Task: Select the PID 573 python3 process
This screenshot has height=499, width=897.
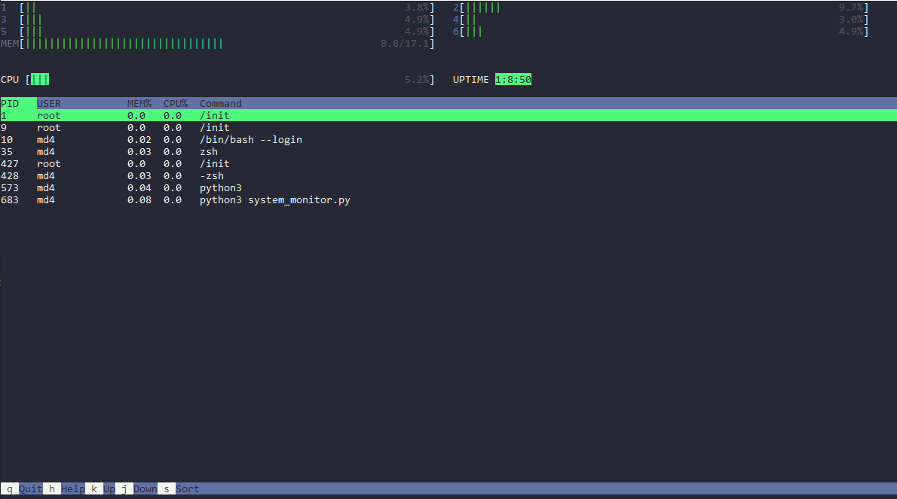Action: pos(448,188)
